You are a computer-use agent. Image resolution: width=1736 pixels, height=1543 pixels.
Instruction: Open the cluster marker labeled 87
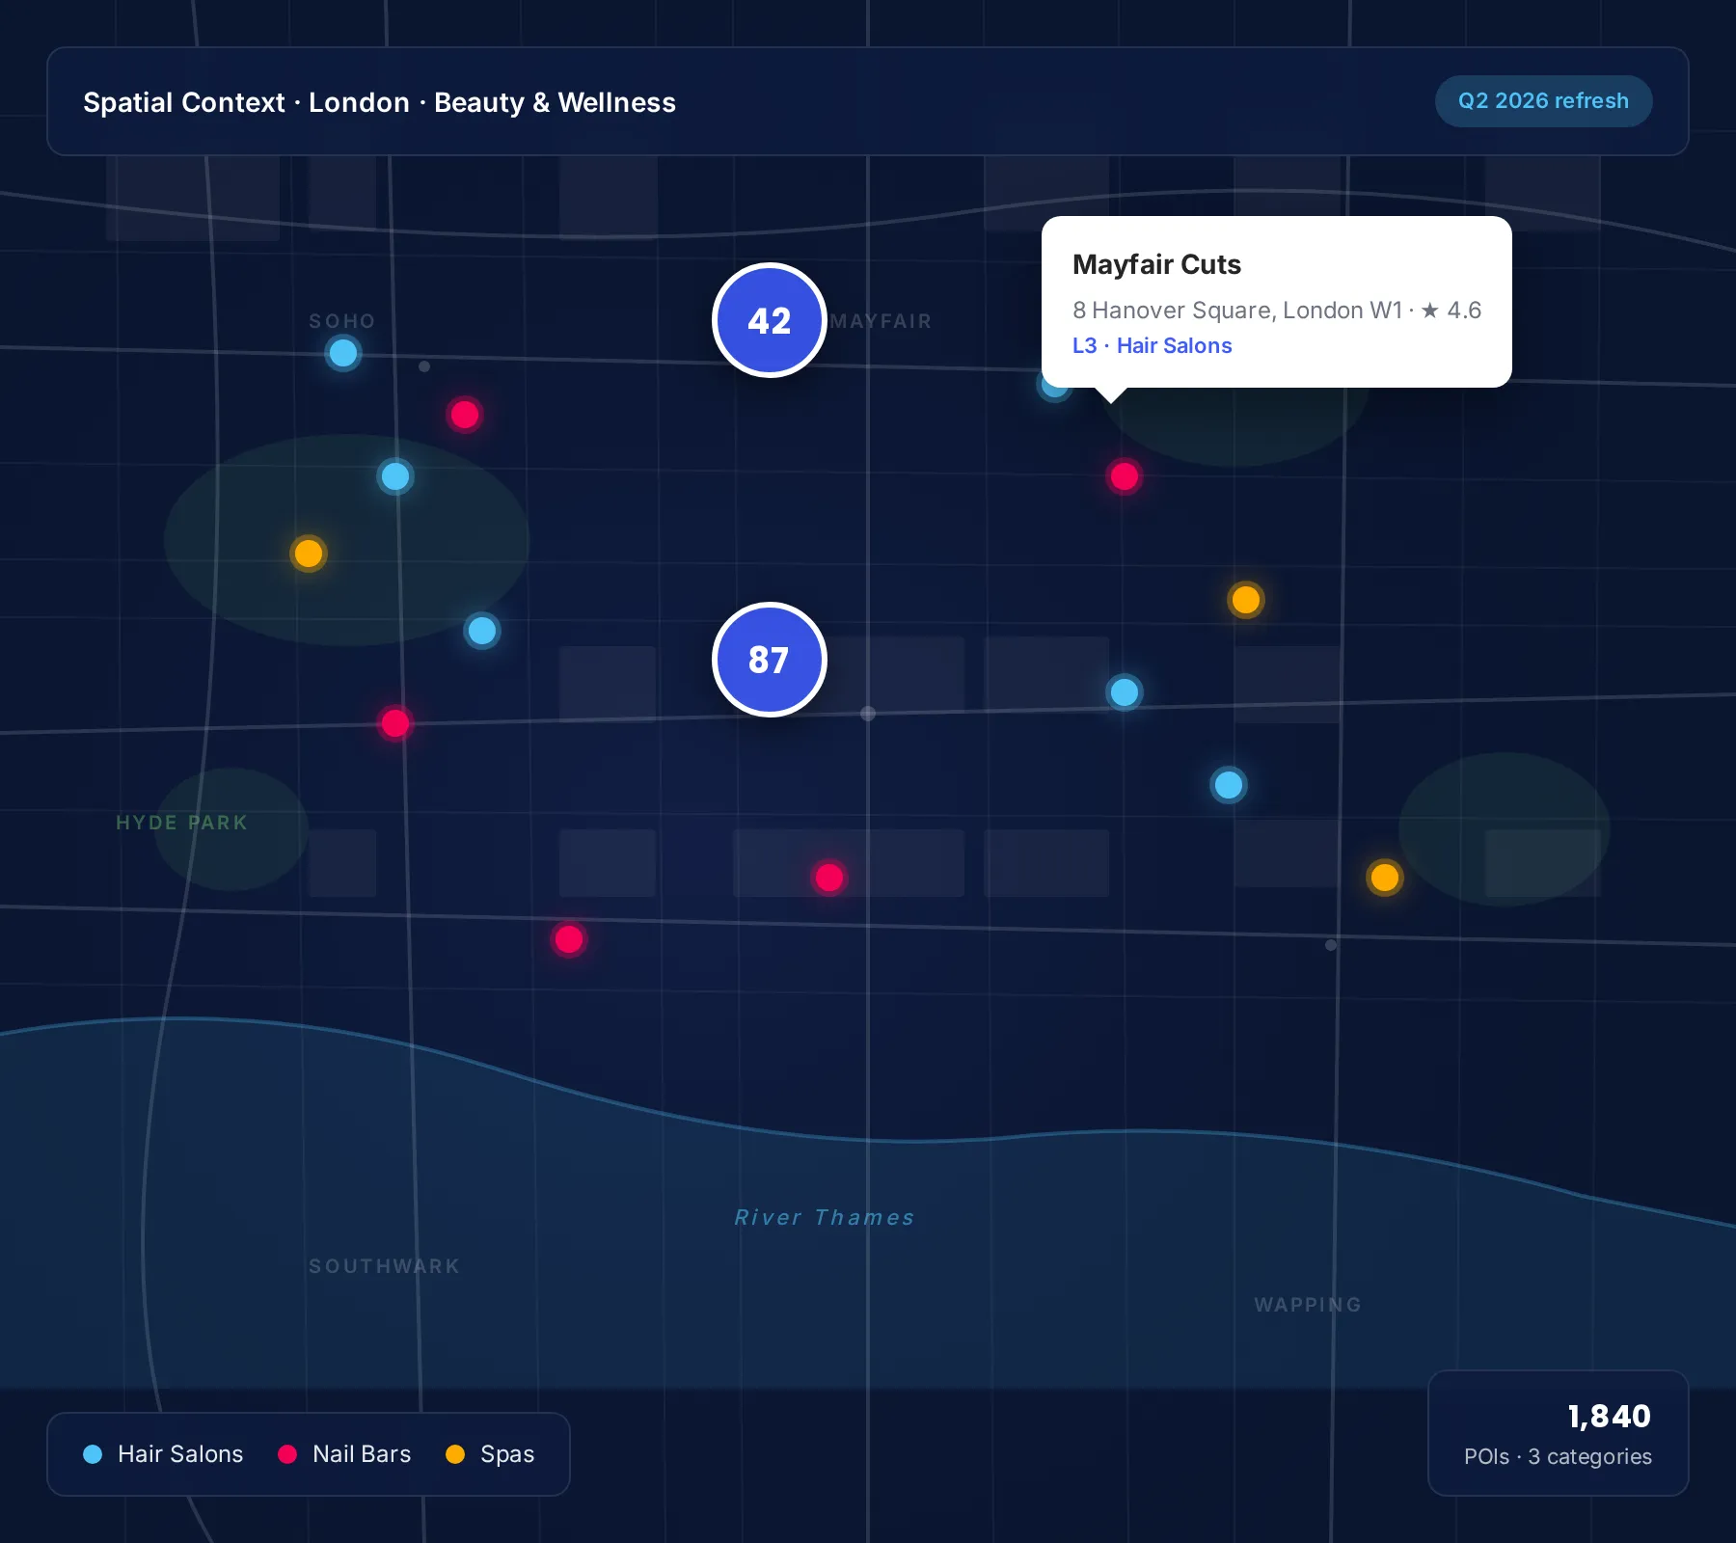(770, 660)
